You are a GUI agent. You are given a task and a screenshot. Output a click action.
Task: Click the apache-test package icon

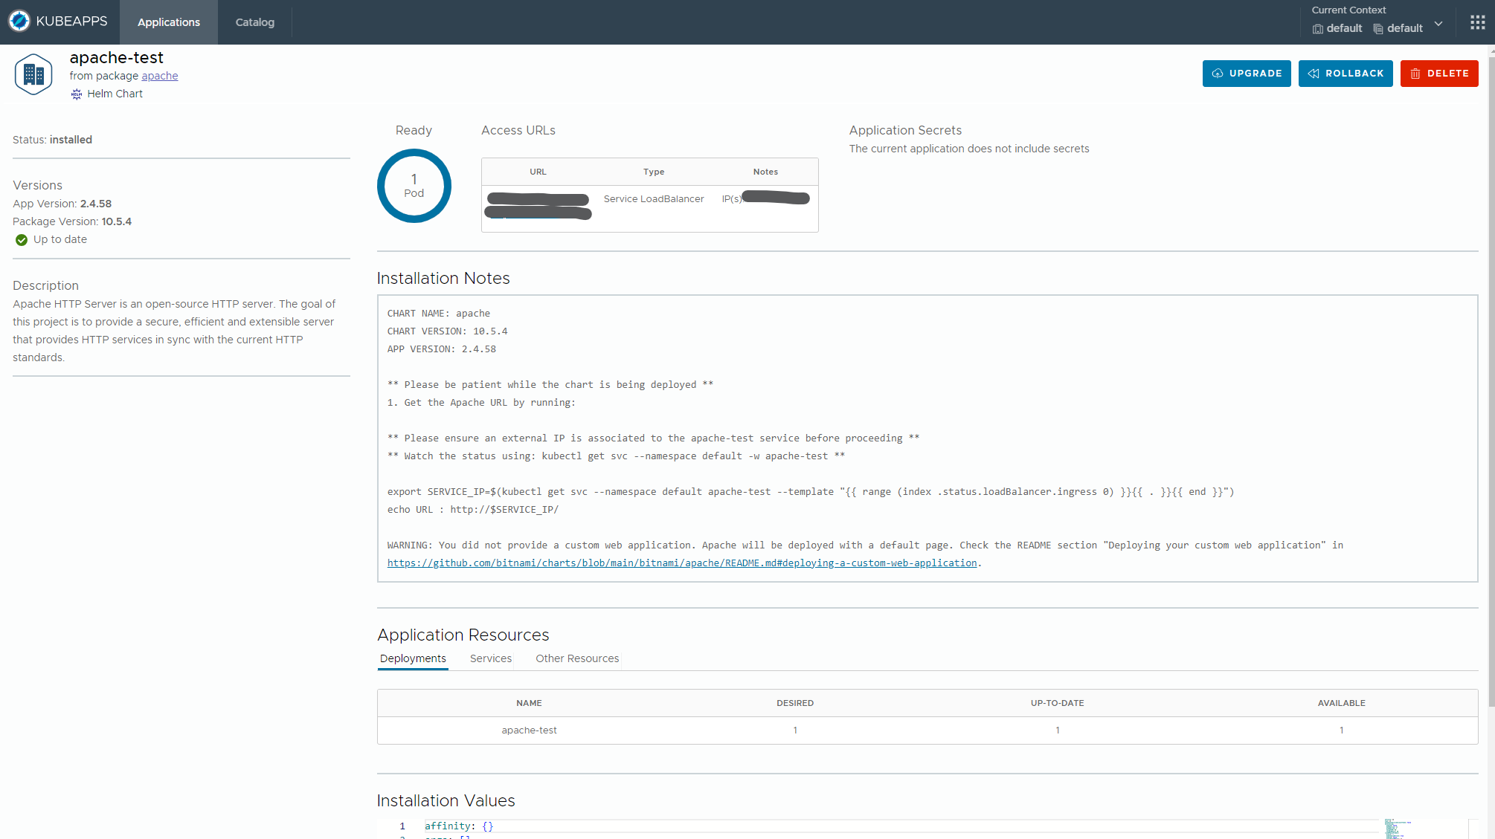click(x=33, y=74)
